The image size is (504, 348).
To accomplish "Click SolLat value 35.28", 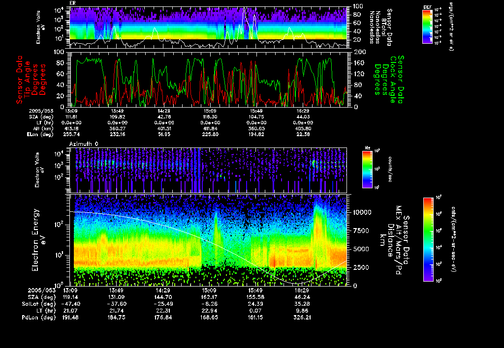I will click(302, 304).
